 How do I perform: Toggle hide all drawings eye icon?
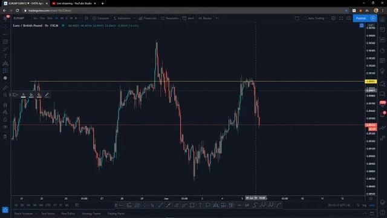point(5,127)
